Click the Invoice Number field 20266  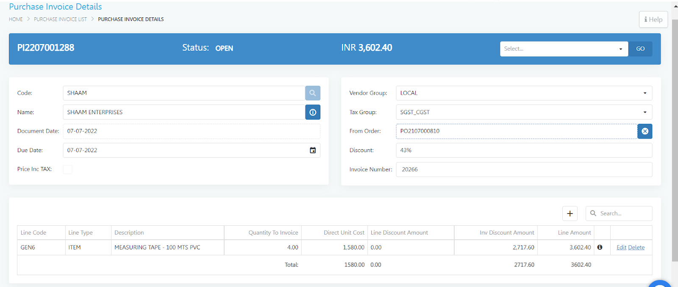[x=524, y=169]
